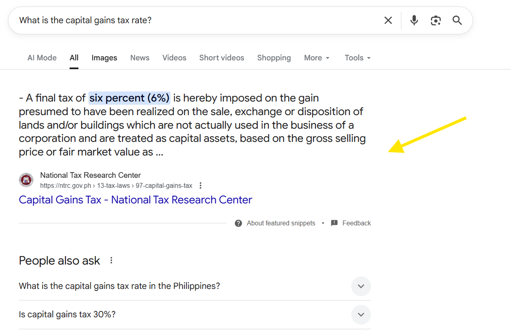
Task: Open Google Lens image search icon
Action: coord(436,20)
